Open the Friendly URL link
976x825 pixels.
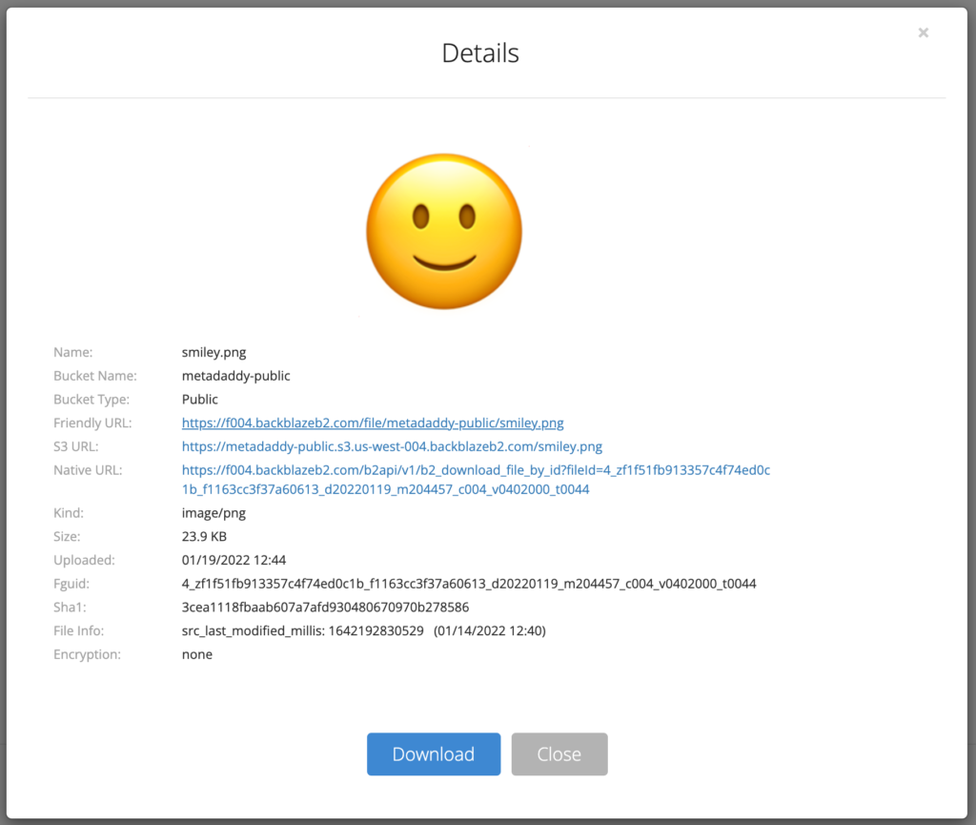(373, 423)
